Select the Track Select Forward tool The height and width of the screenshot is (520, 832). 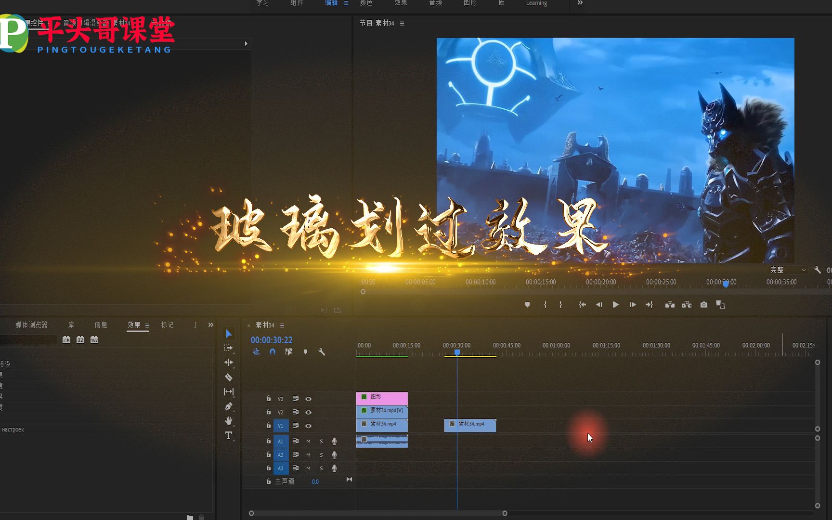(x=228, y=347)
